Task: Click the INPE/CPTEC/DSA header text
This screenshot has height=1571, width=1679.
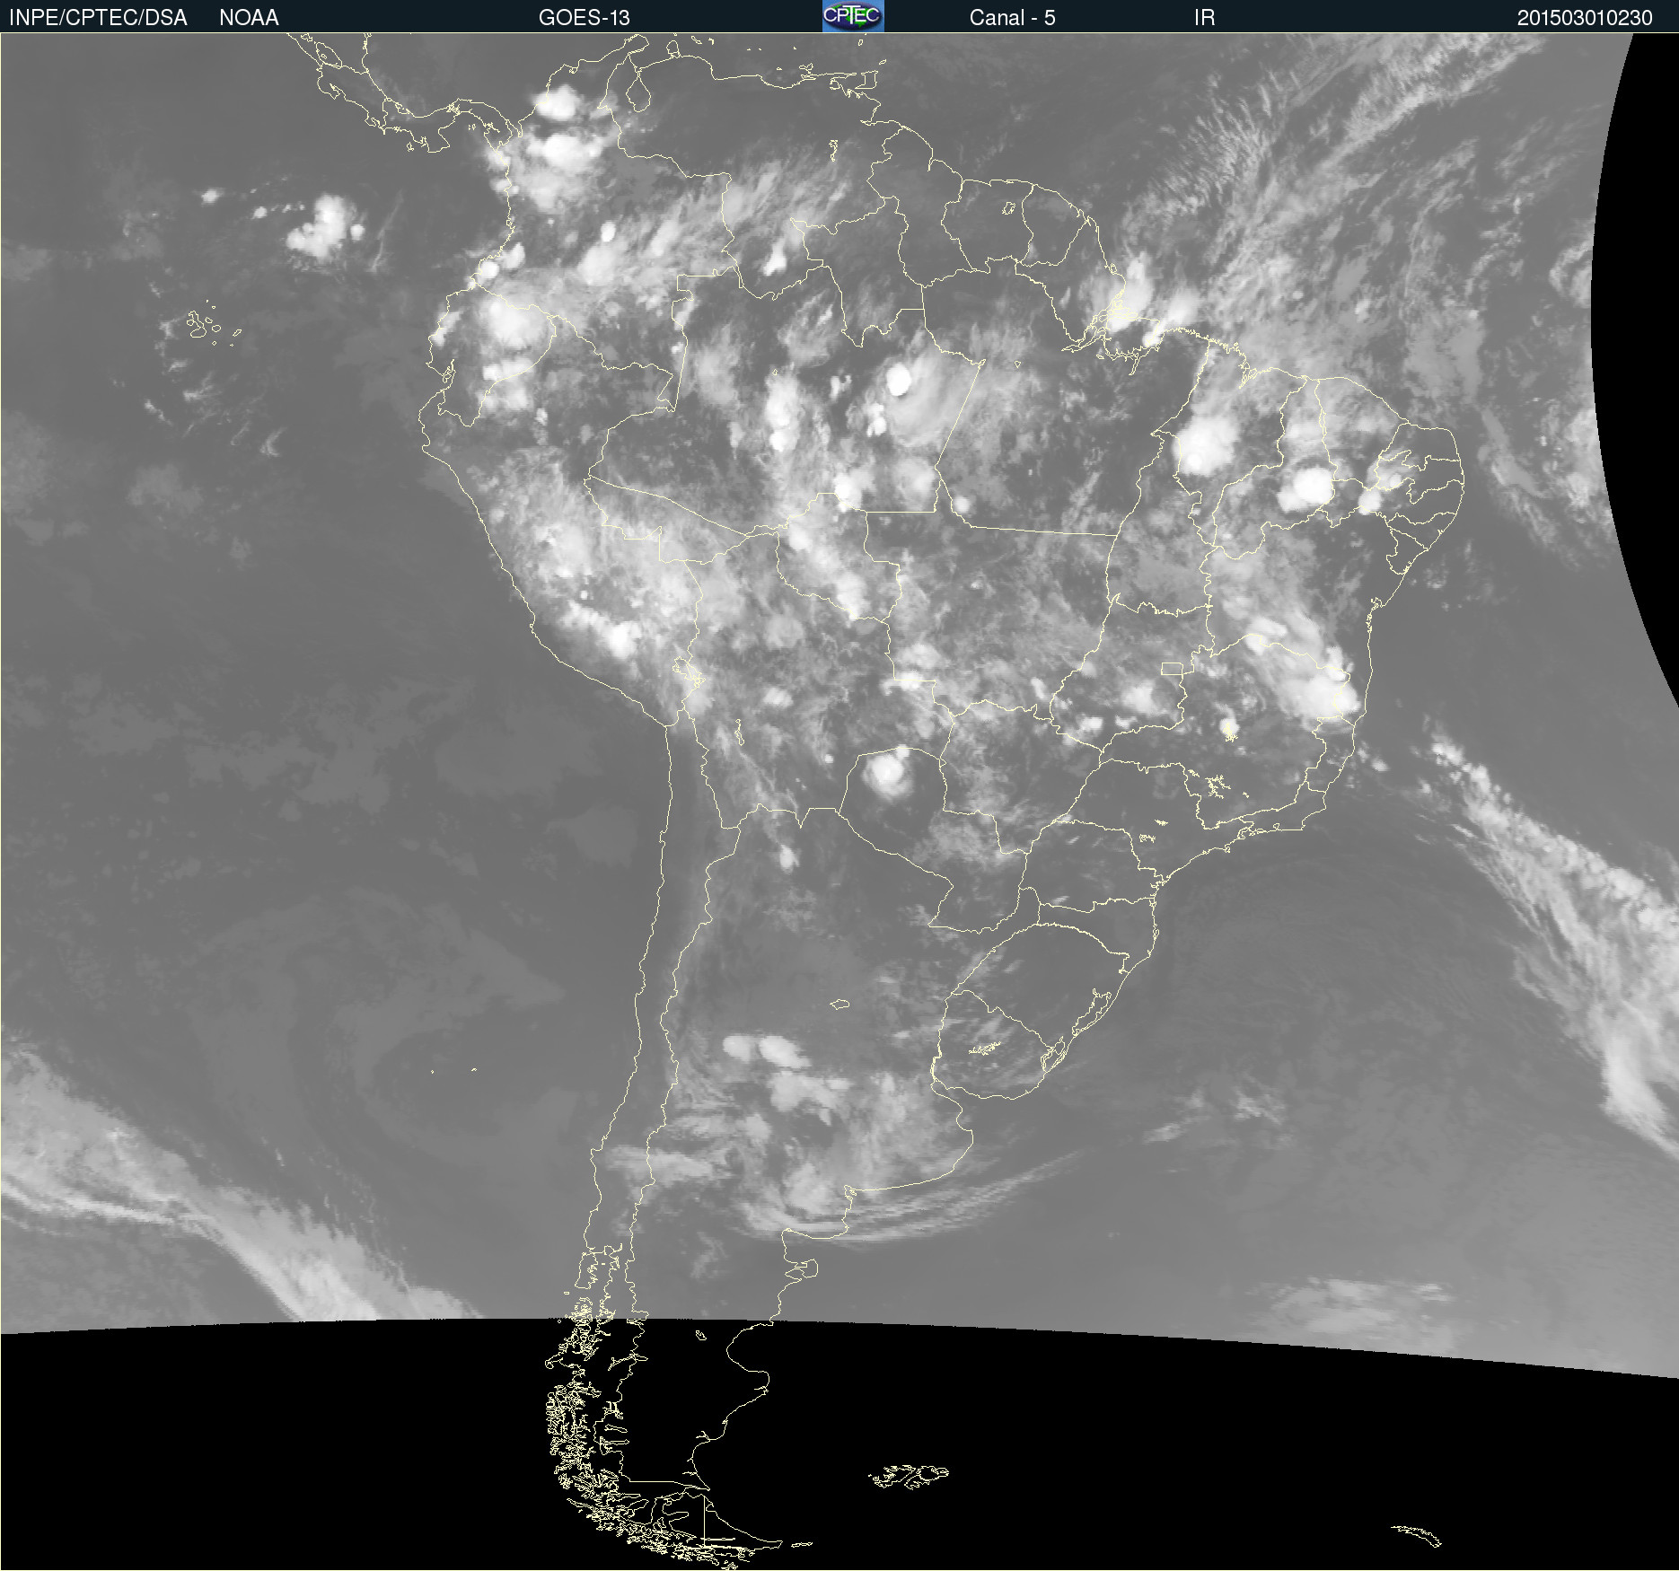Action: pyautogui.click(x=98, y=18)
